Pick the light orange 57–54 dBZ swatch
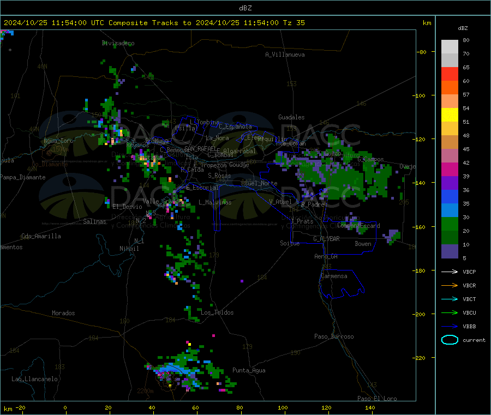Image resolution: width=491 pixels, height=415 pixels. (450, 101)
